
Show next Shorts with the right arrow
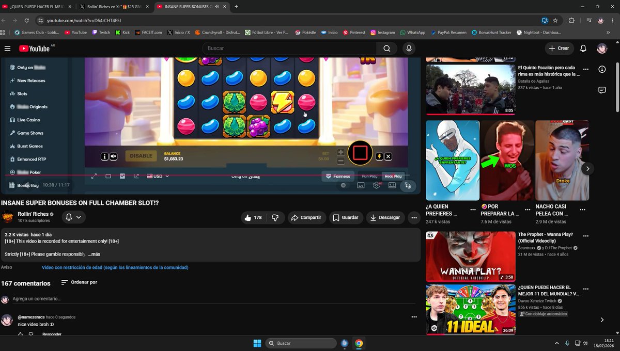click(587, 169)
